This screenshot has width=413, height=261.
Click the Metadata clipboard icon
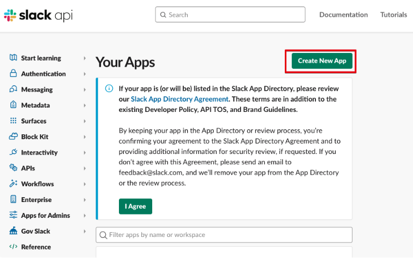click(x=13, y=105)
